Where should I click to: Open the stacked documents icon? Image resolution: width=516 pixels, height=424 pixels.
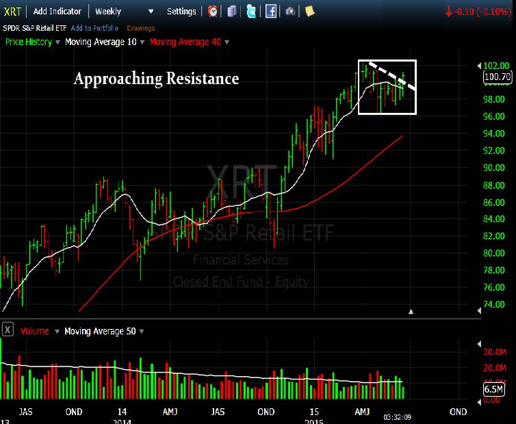point(232,12)
